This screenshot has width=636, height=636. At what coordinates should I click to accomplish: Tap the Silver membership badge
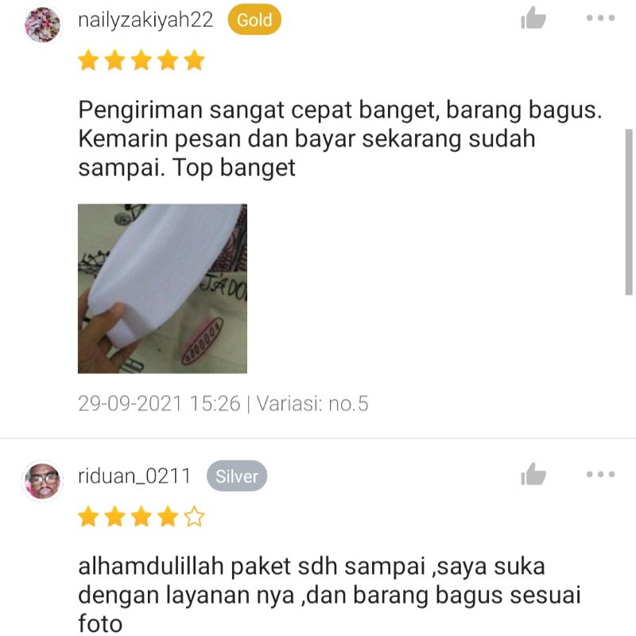237,476
